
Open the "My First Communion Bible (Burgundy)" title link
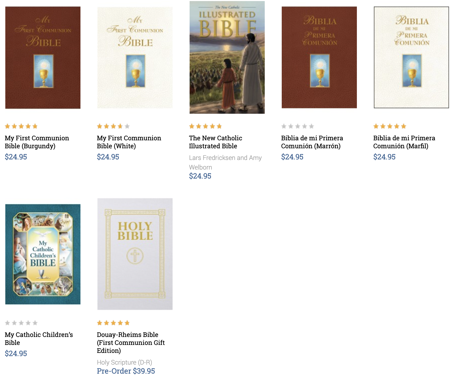(x=37, y=142)
